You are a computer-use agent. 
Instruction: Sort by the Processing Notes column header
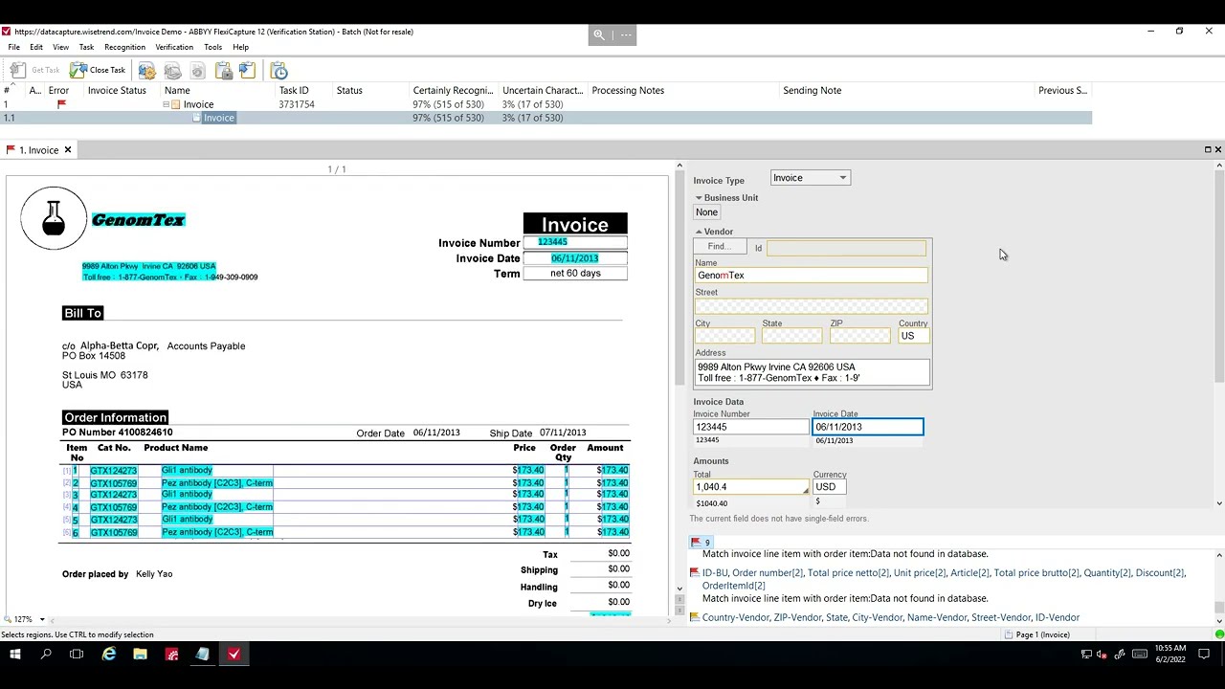(x=628, y=91)
